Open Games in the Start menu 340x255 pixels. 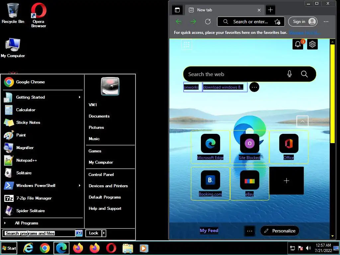tap(95, 151)
